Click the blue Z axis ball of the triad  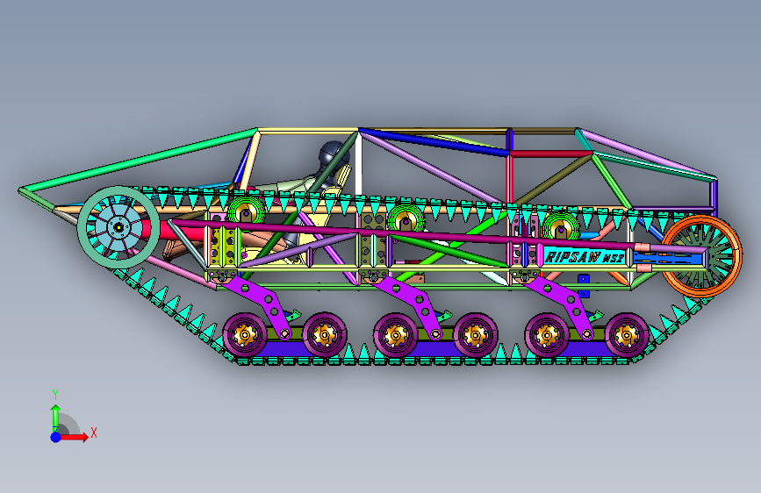pos(56,437)
